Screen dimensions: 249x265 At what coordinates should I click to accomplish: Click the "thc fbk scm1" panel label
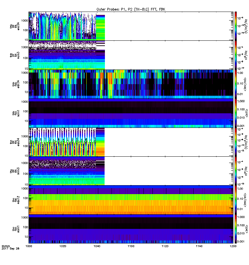[16, 229]
